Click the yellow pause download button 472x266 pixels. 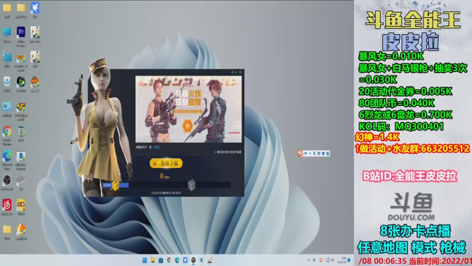pyautogui.click(x=166, y=163)
